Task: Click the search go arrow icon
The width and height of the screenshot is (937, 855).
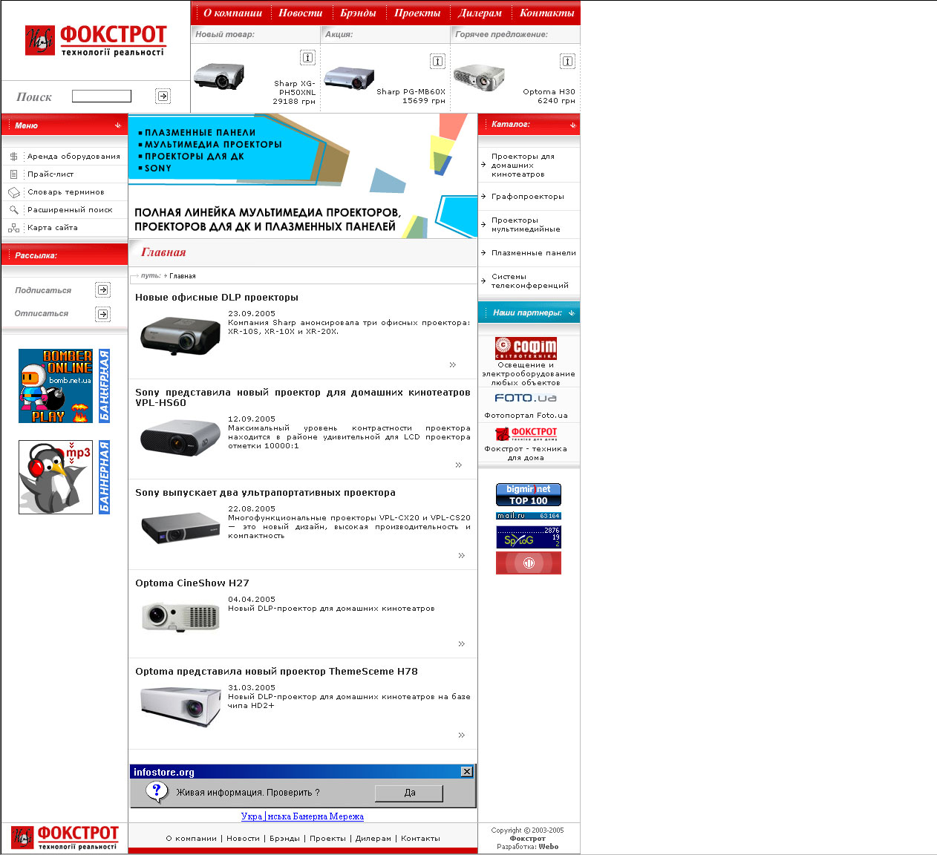Action: click(163, 96)
